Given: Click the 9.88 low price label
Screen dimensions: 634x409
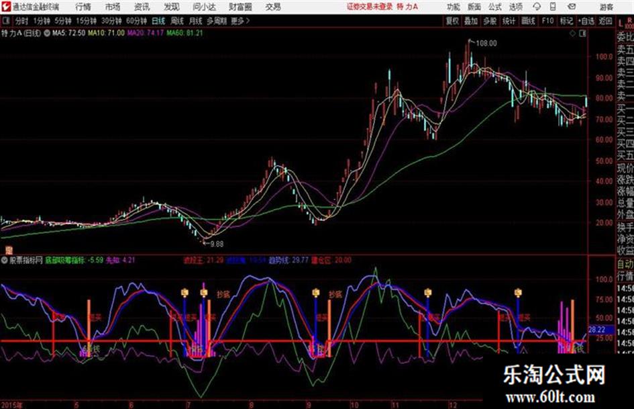Looking at the screenshot, I should 217,244.
